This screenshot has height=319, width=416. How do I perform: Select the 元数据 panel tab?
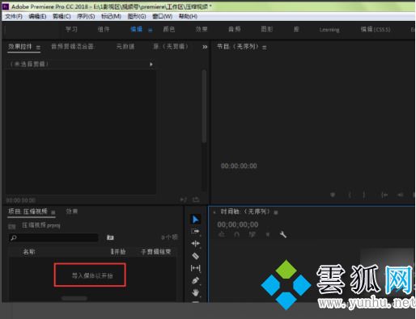pos(125,47)
